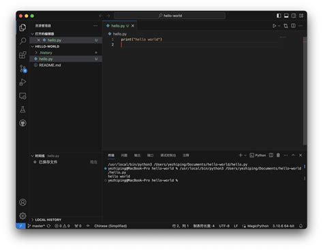Click the 3.10.6 64-bit interpreter selector

tap(283, 226)
